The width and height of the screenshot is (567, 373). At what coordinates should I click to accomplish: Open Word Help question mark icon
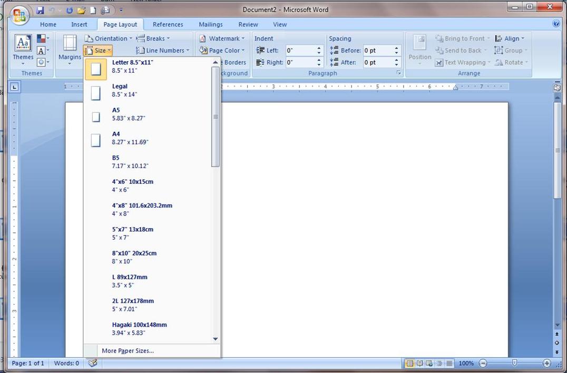556,24
